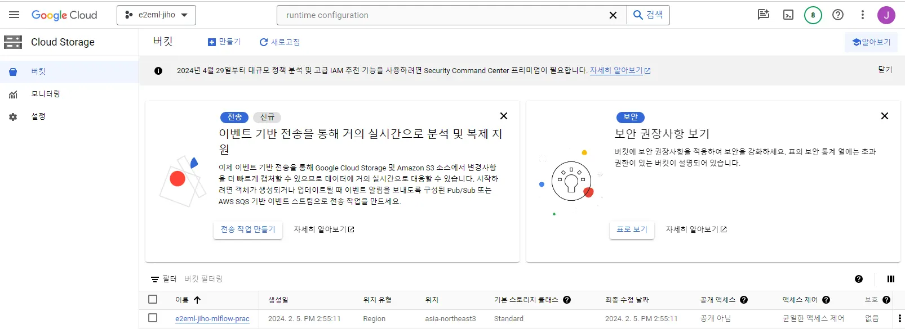Image resolution: width=905 pixels, height=329 pixels.
Task: Click the asia-northeast3 location cell
Action: [450, 318]
